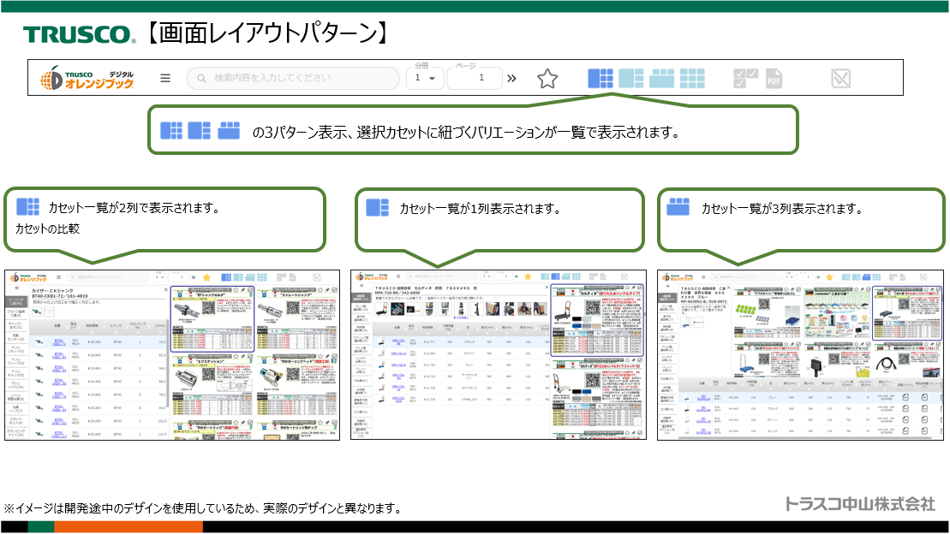This screenshot has height=534, width=950.
Task: Select the highlighted ツーリング工具 category in CKシャンク sidebar
Action: tap(15, 301)
